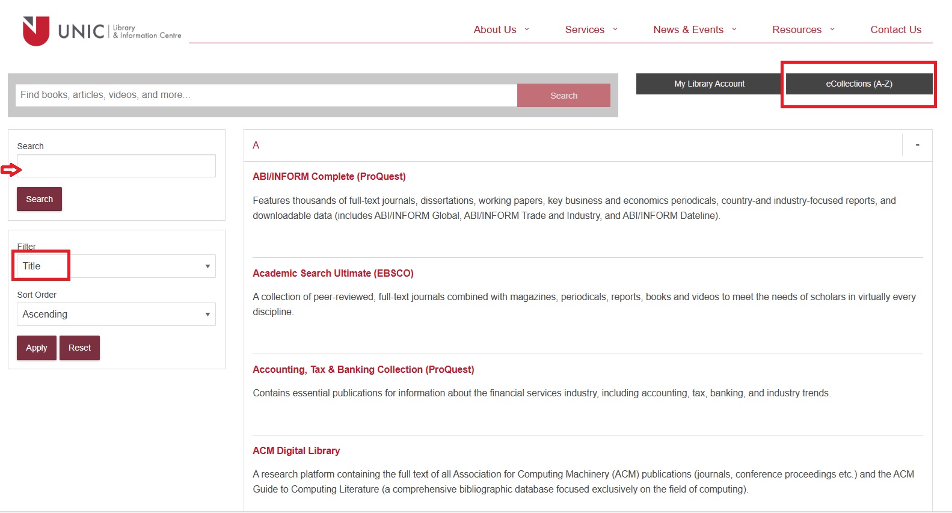Open the Resources menu
This screenshot has height=513, width=952.
pyautogui.click(x=797, y=29)
